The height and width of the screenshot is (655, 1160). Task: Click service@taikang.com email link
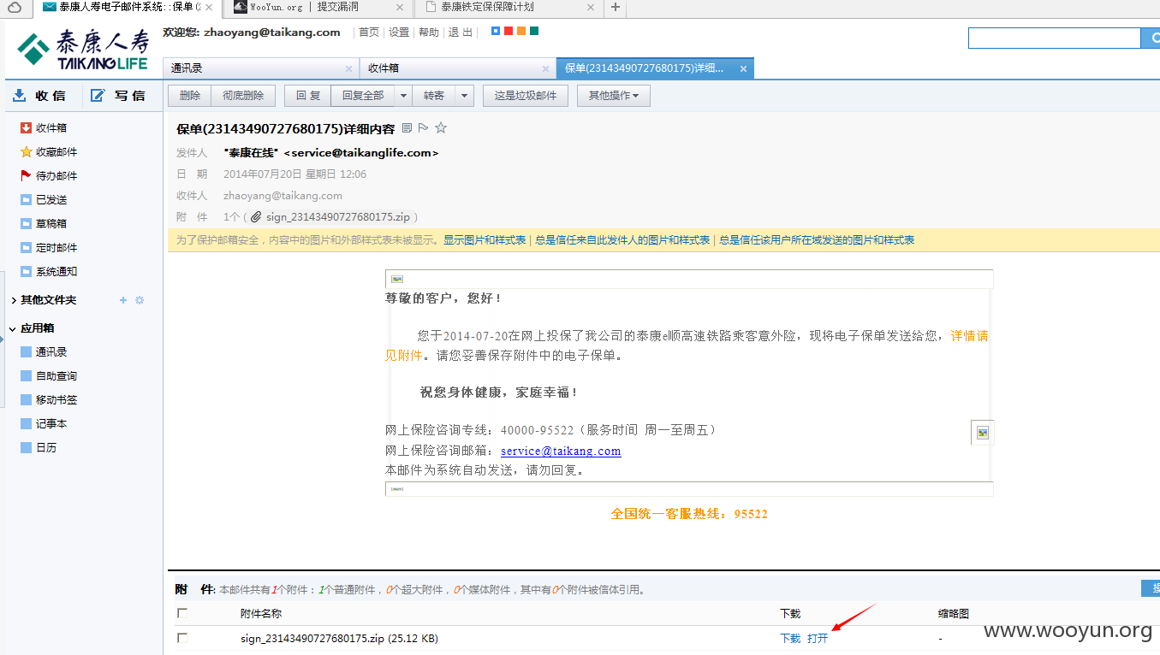561,451
